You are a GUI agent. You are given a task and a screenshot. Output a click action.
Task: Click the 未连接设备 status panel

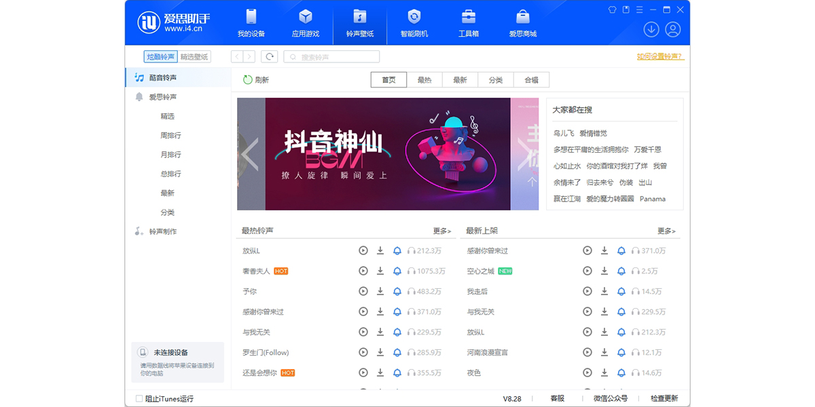point(178,363)
